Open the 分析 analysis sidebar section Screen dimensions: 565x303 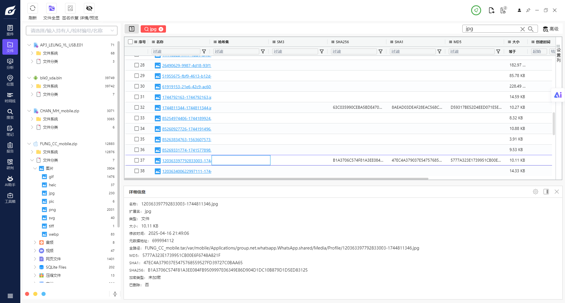tap(10, 64)
